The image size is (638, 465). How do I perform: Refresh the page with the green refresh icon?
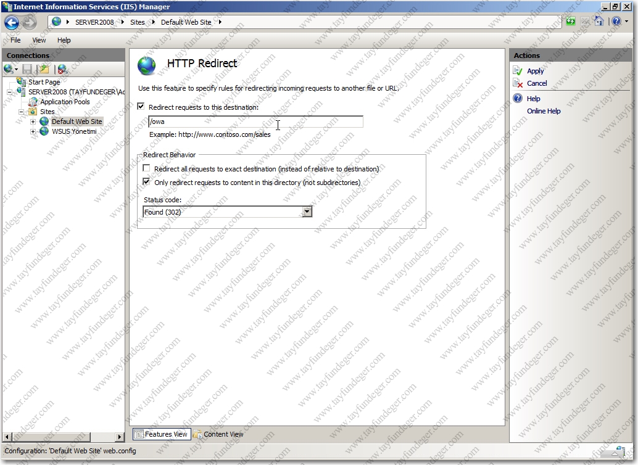click(x=571, y=22)
